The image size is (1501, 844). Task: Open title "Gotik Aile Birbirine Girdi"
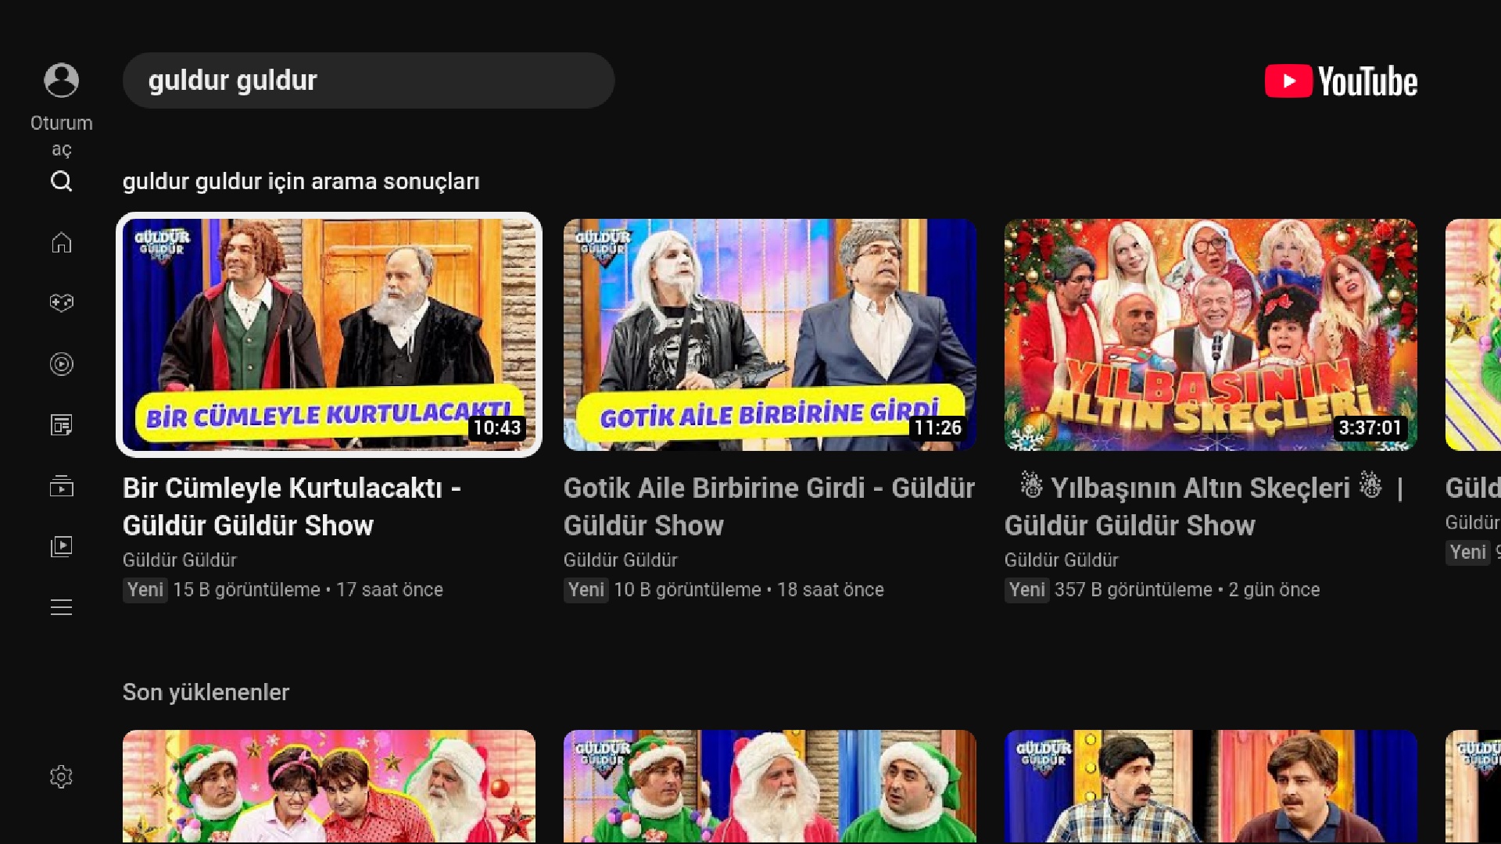click(769, 506)
